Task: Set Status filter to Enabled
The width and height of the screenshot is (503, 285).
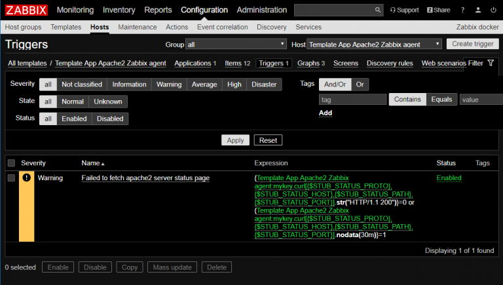Action: 74,119
